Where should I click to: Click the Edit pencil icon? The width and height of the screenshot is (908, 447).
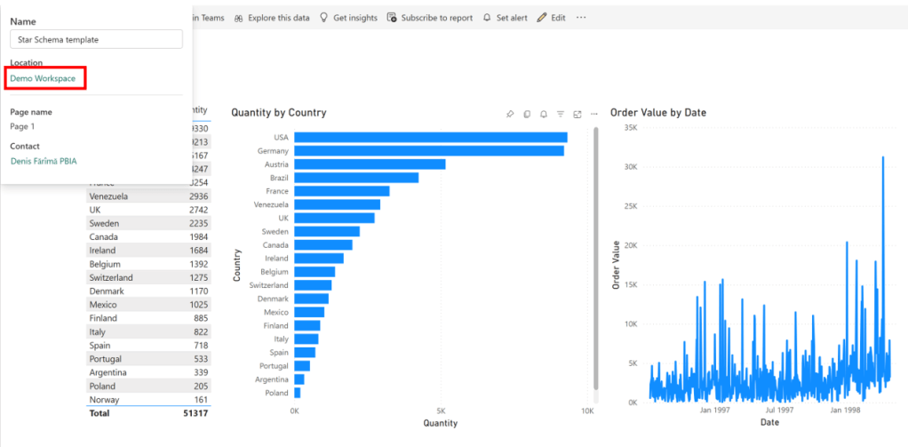tap(542, 18)
